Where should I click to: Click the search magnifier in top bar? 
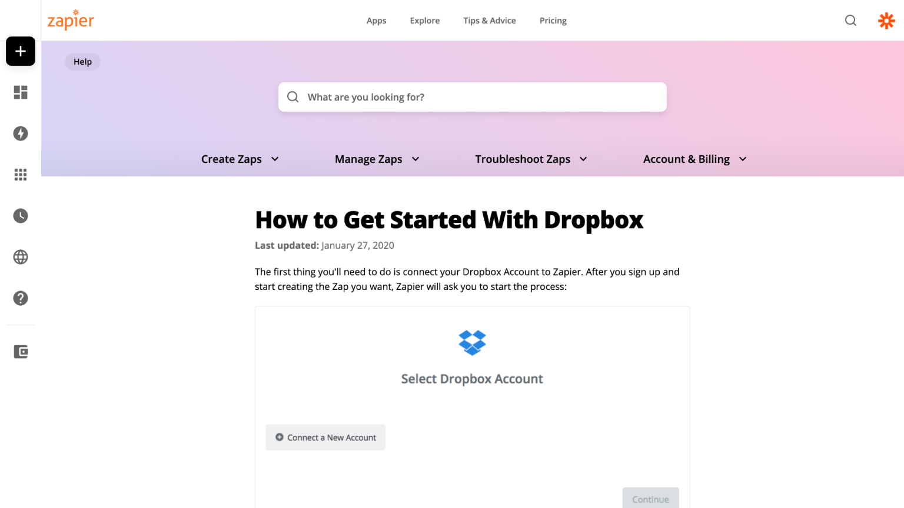point(850,21)
